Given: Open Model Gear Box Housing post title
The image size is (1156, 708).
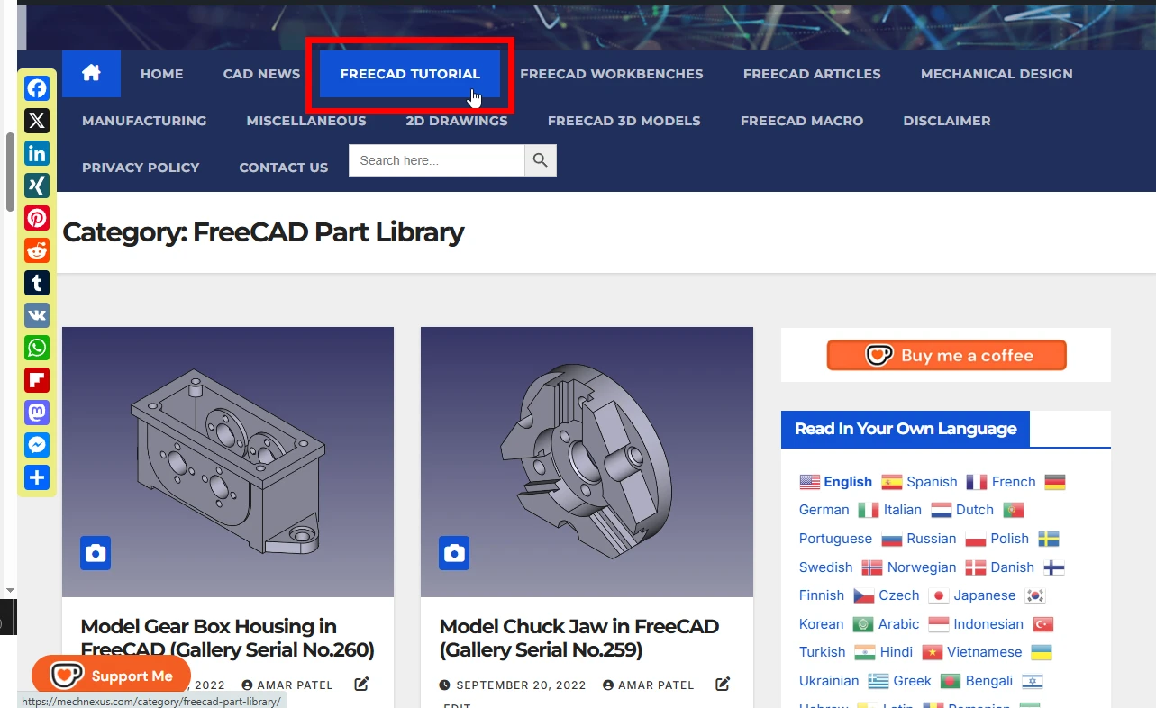Looking at the screenshot, I should coord(227,638).
